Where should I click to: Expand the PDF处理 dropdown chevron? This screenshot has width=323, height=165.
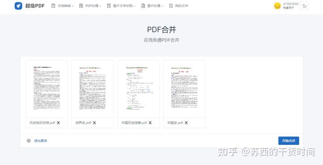100,6
